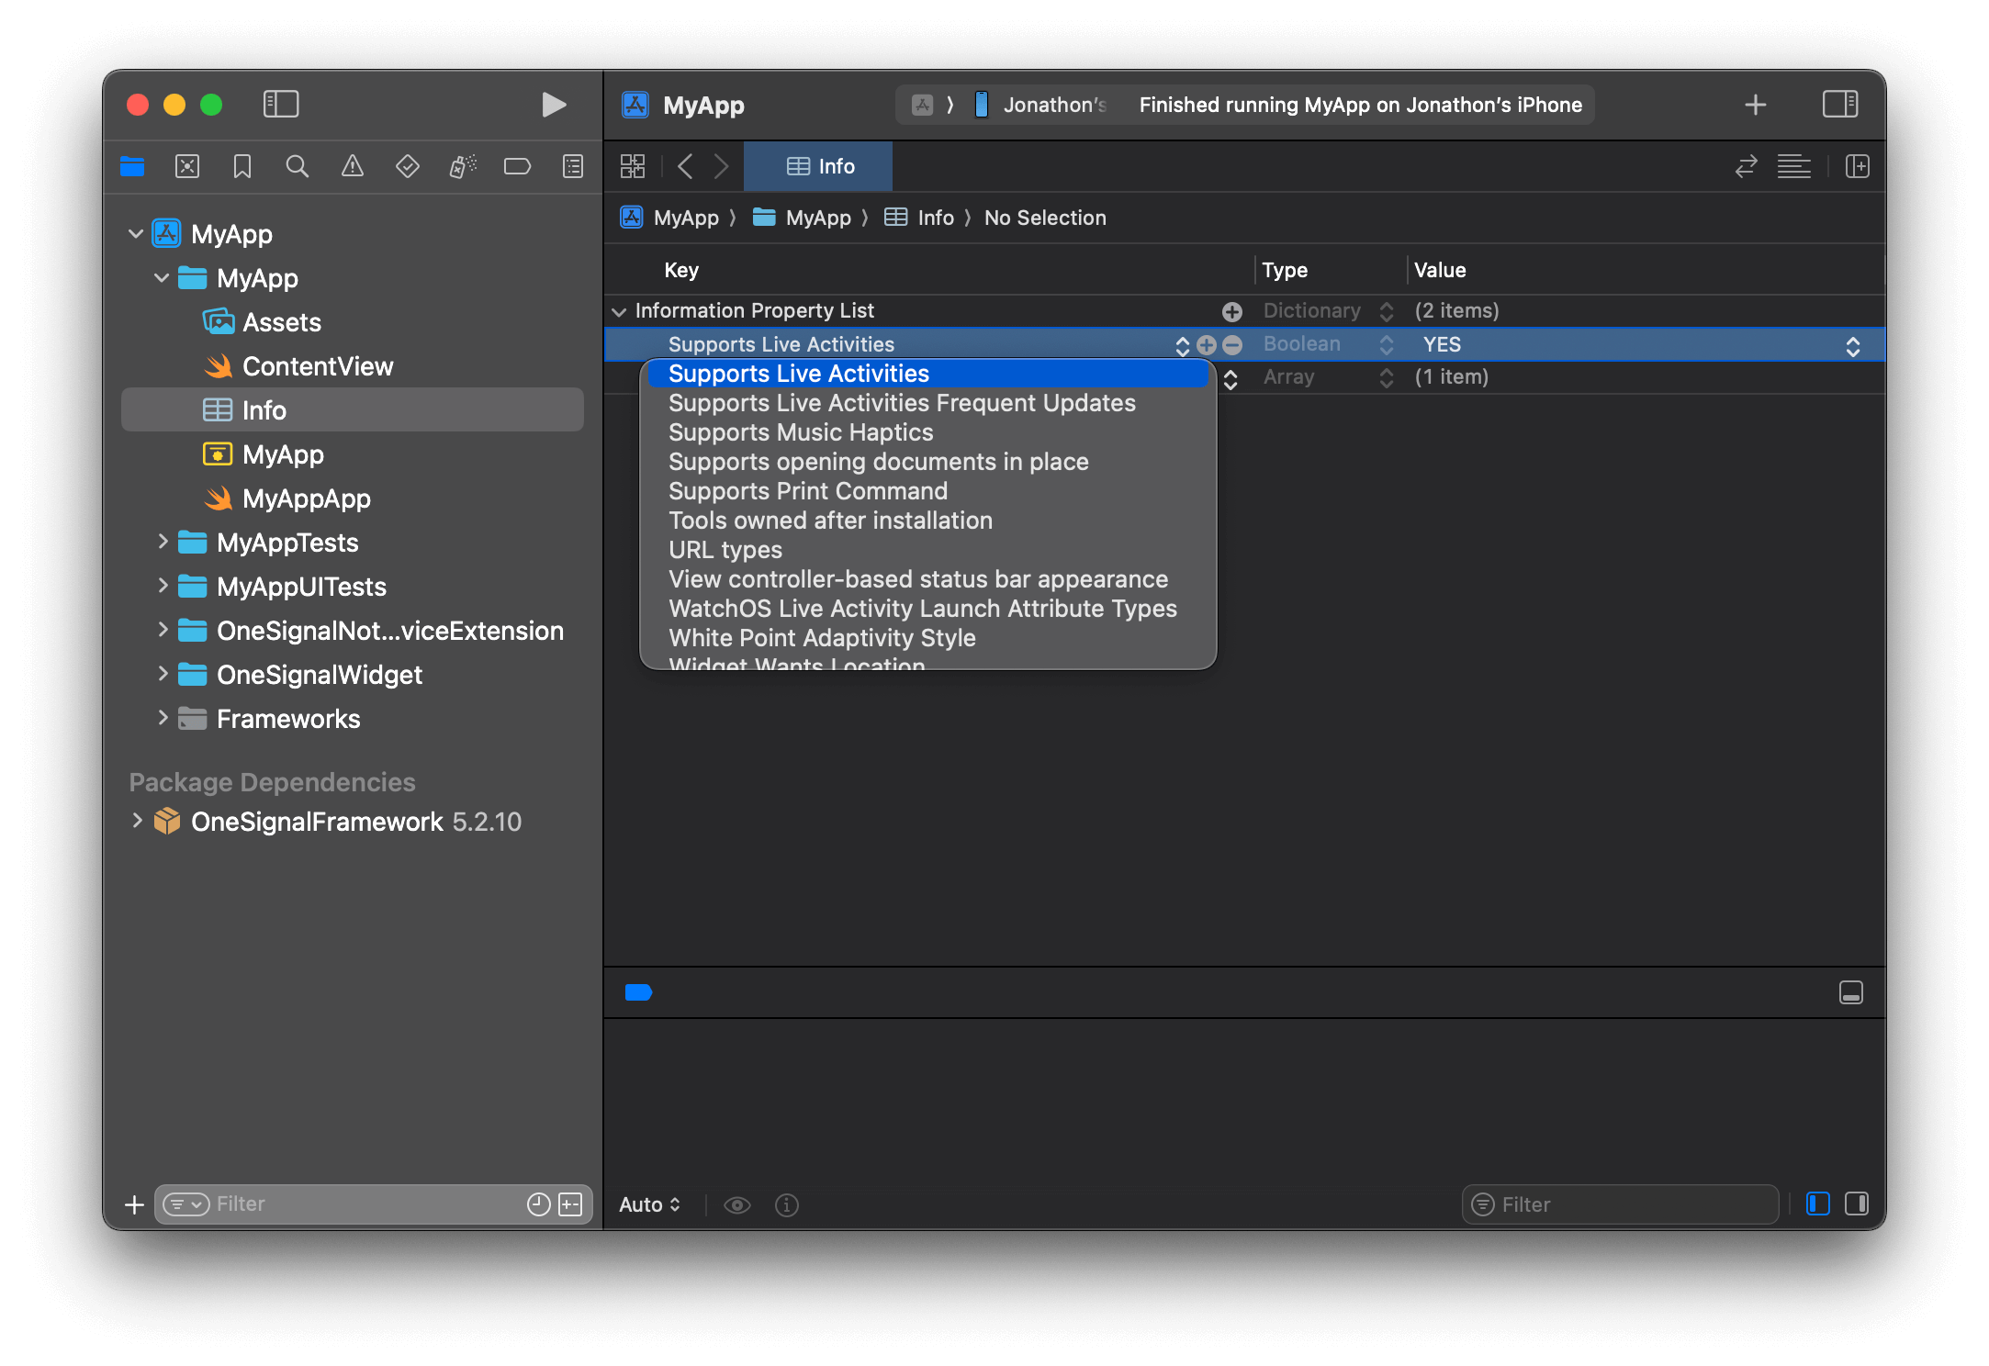Screen dimensions: 1989x1366
Task: Collapse the Information Property List row
Action: (620, 311)
